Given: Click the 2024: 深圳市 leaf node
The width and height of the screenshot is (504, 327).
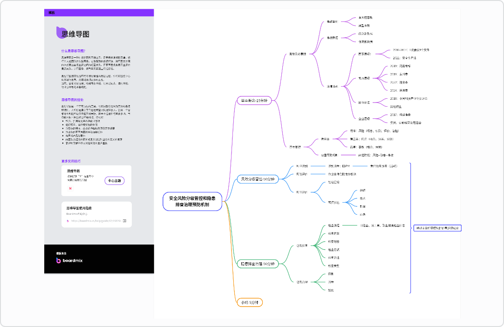Looking at the screenshot, I should (399, 91).
